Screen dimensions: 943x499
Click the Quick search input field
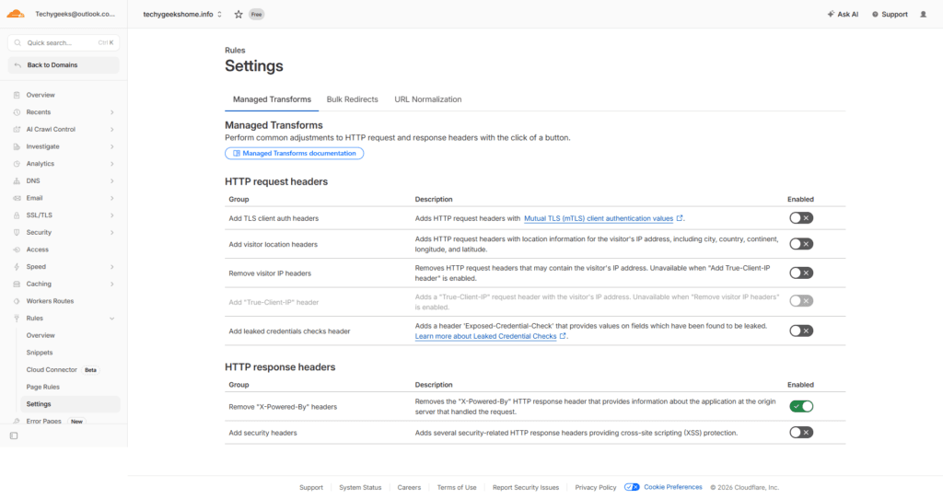(x=64, y=42)
